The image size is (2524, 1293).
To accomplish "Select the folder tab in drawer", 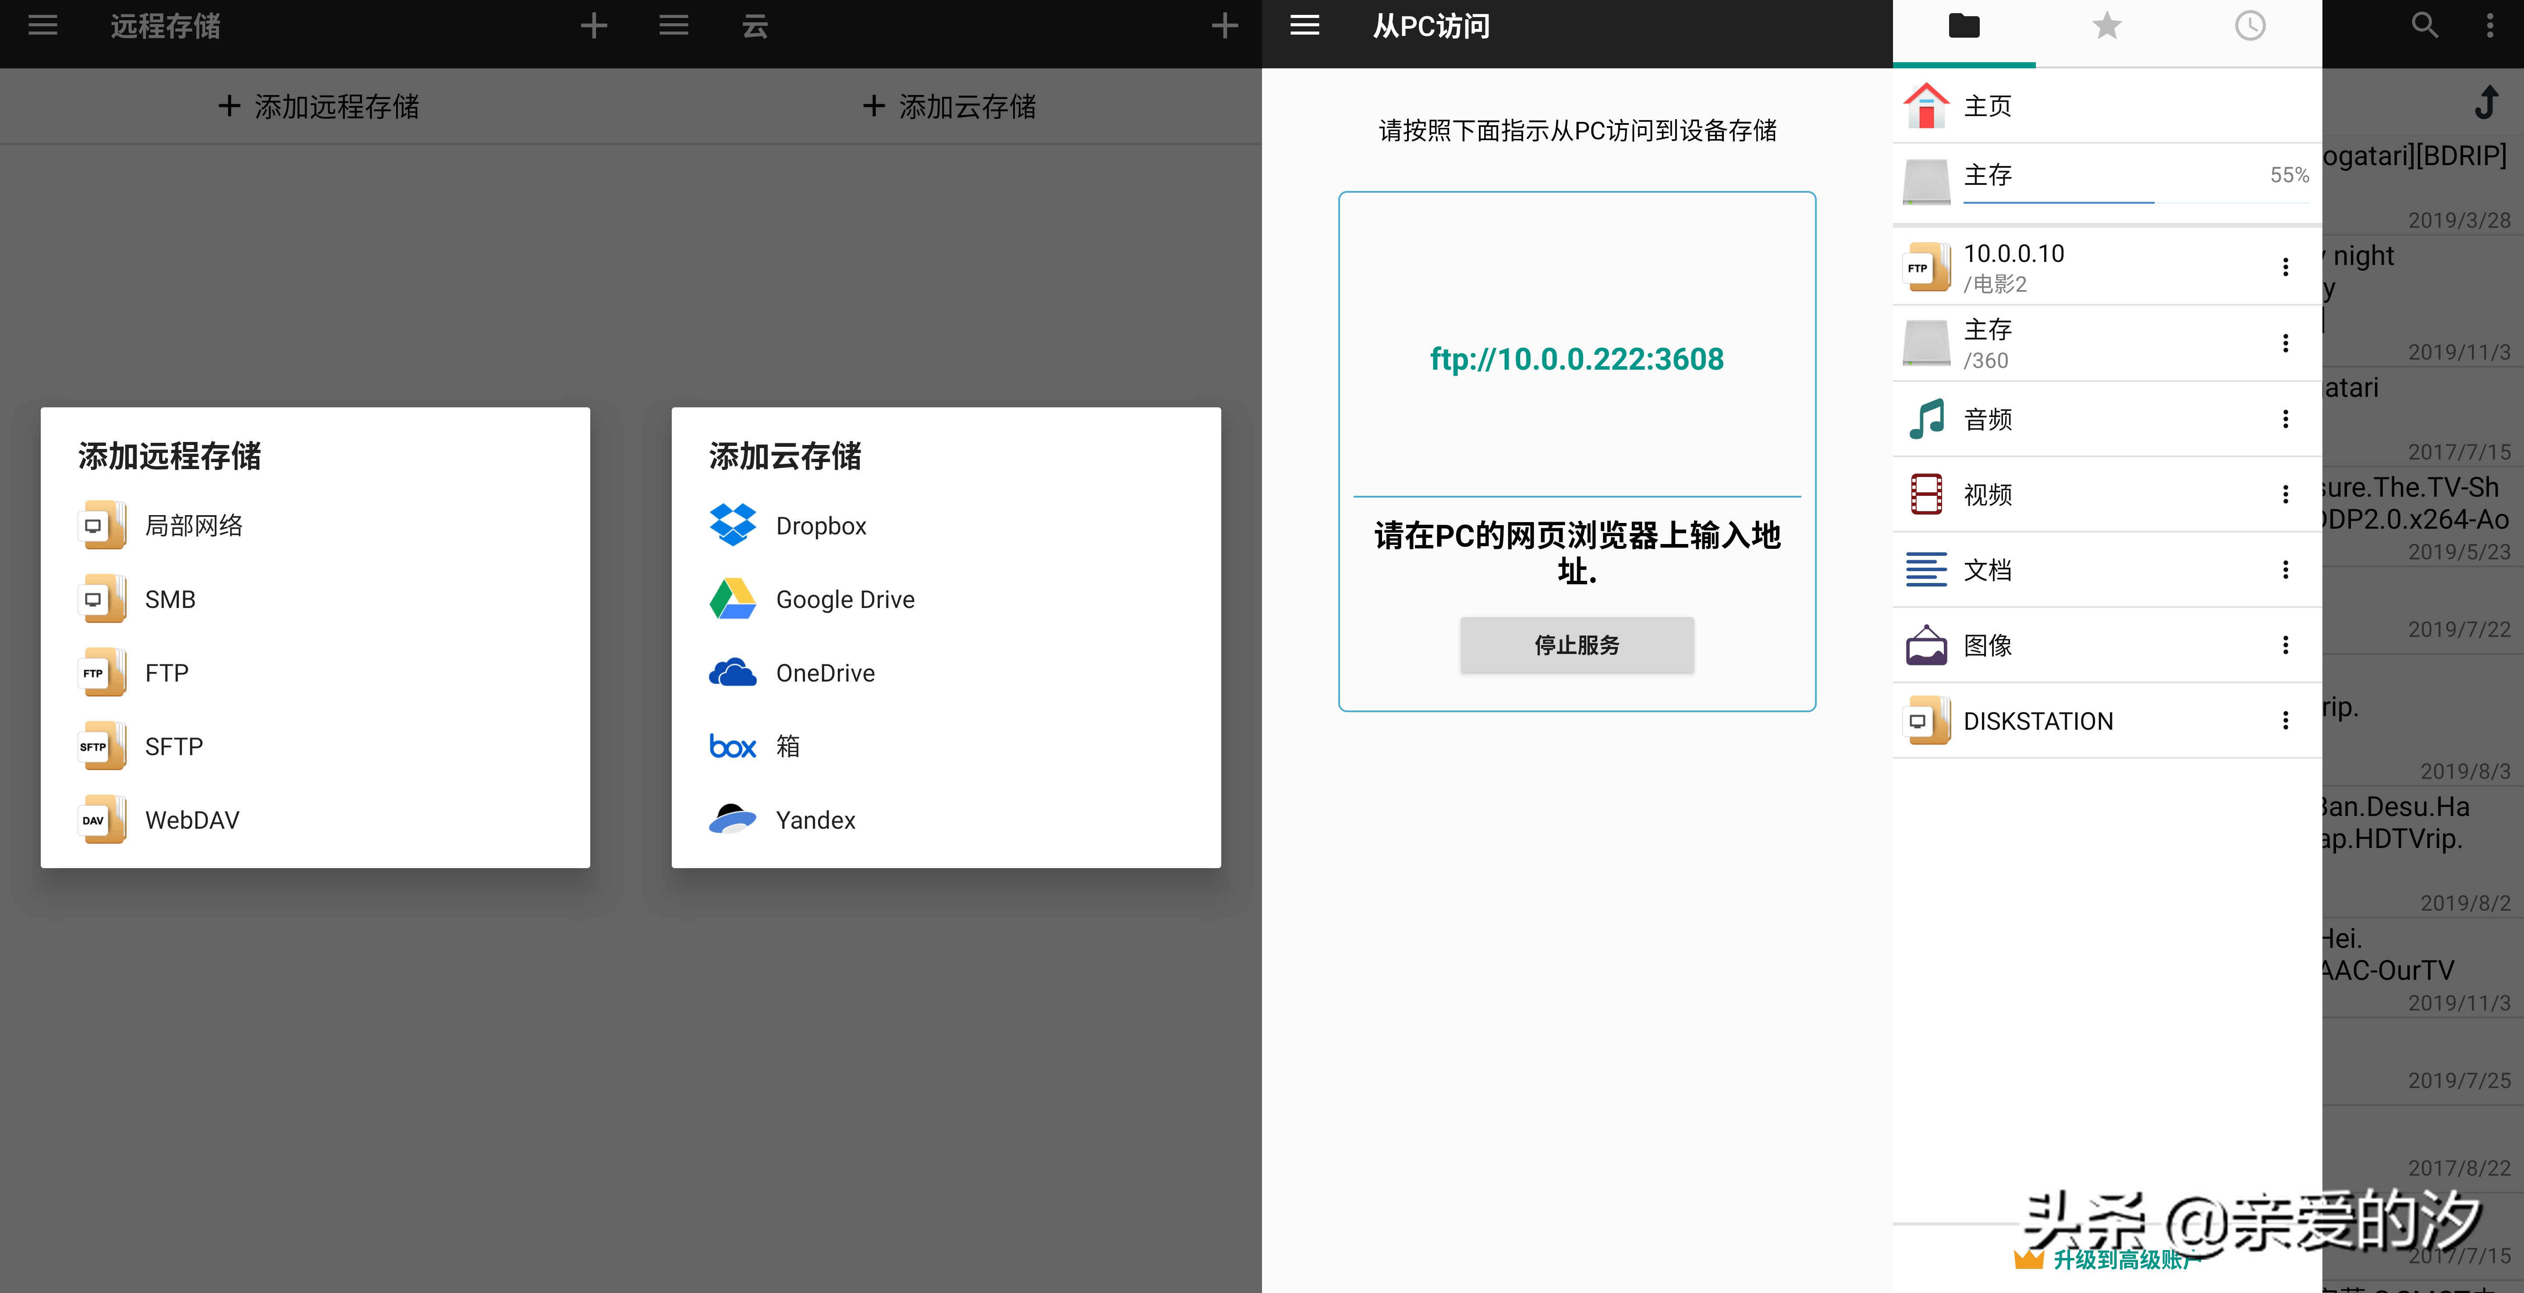I will (x=1964, y=26).
